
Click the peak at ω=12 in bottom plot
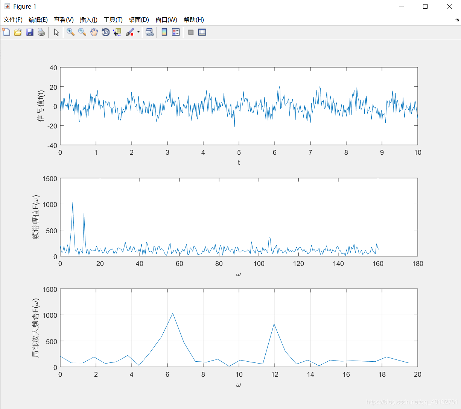(x=274, y=324)
